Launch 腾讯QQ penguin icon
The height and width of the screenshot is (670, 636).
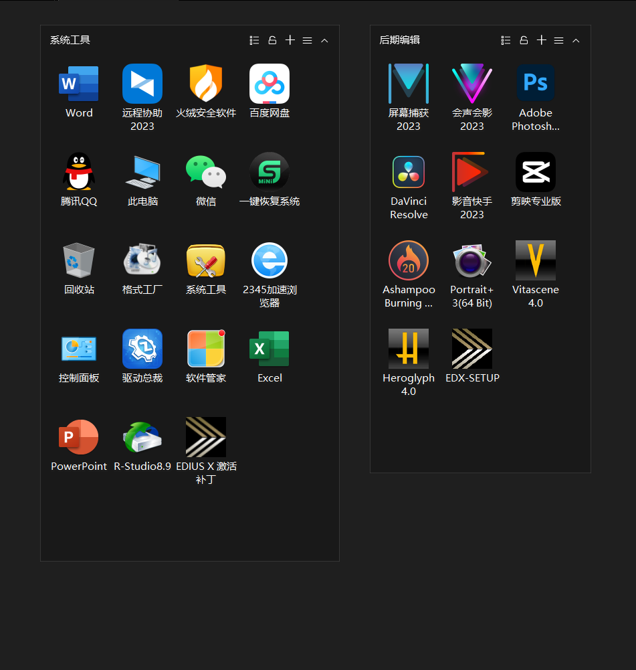[79, 172]
